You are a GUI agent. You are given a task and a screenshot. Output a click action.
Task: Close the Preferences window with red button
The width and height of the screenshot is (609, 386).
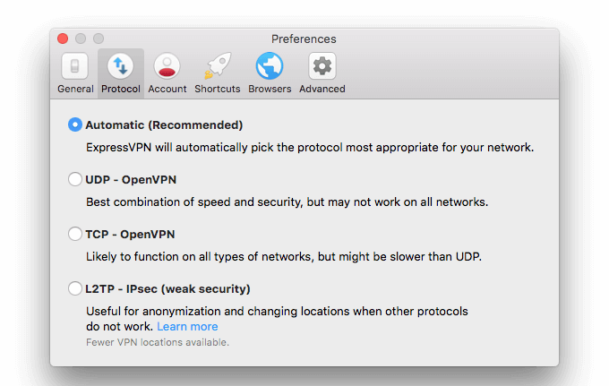[63, 39]
